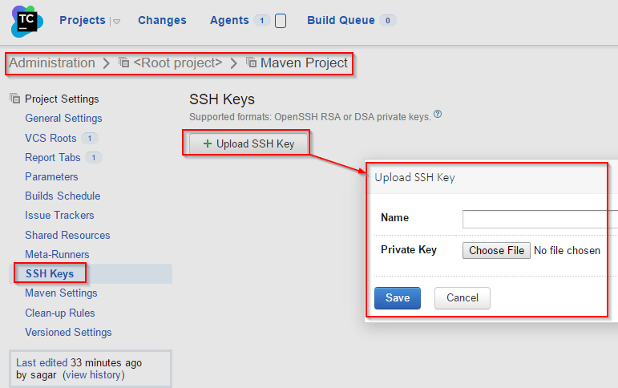Open Report Tabs settings

[53, 157]
